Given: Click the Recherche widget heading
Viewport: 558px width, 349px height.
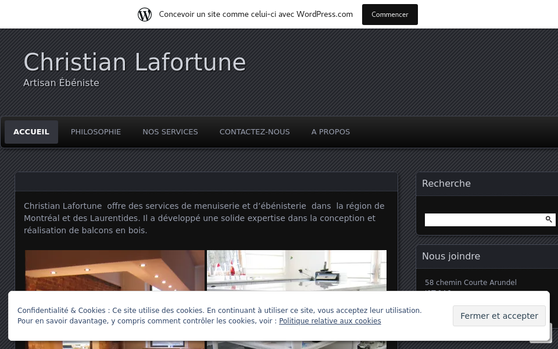Looking at the screenshot, I should [446, 183].
